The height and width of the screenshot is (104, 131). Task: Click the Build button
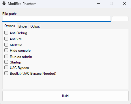65,96
